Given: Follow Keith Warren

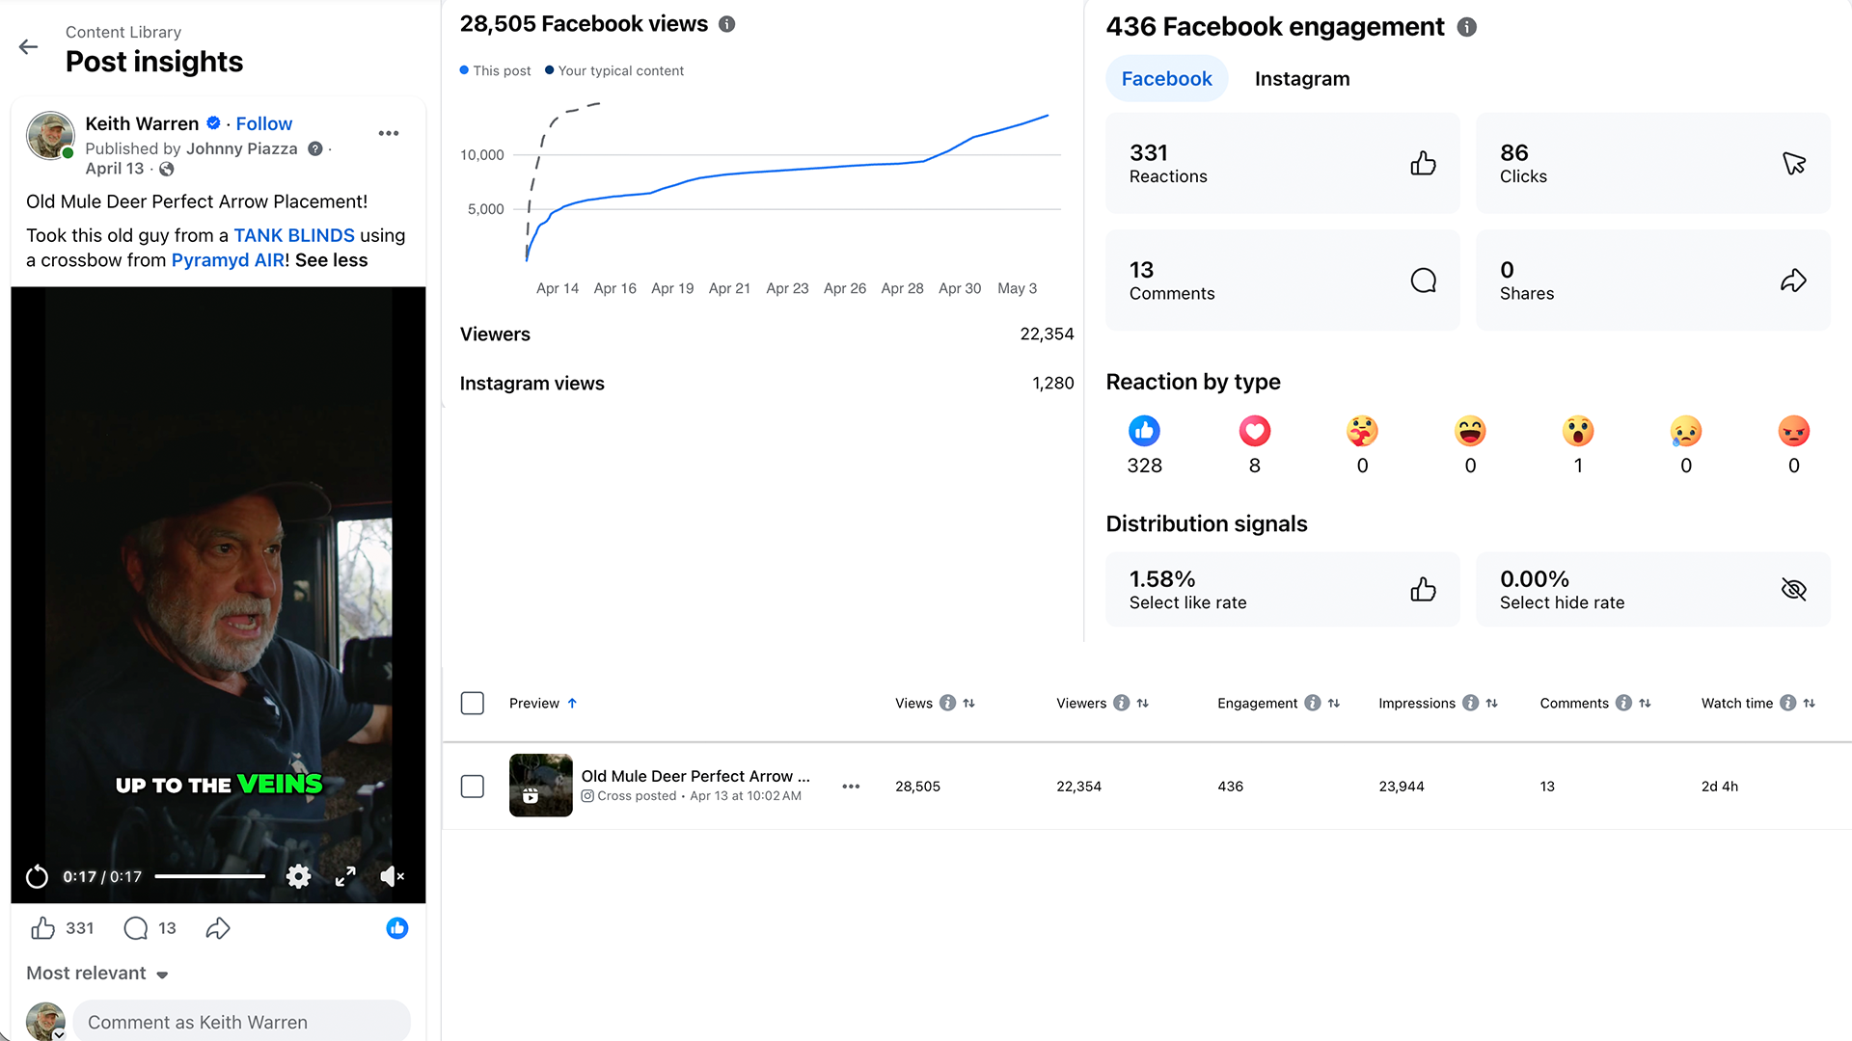Looking at the screenshot, I should click(264, 123).
